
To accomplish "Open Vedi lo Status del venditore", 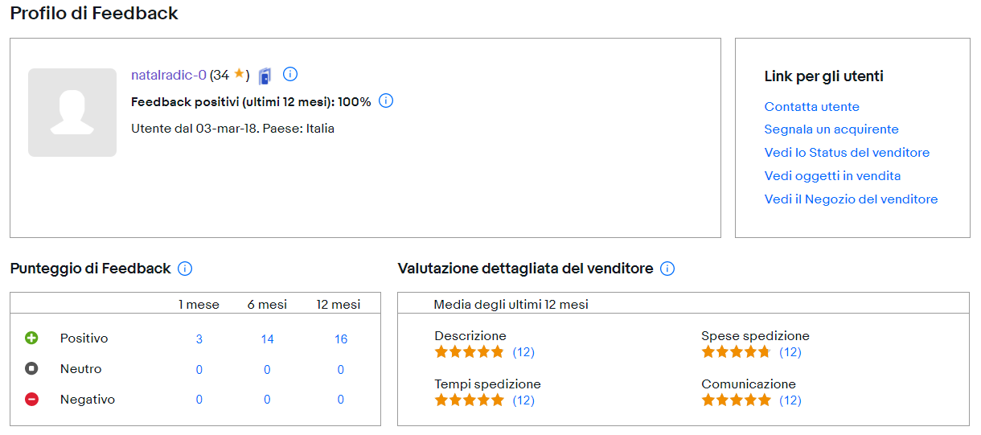I will (x=847, y=153).
